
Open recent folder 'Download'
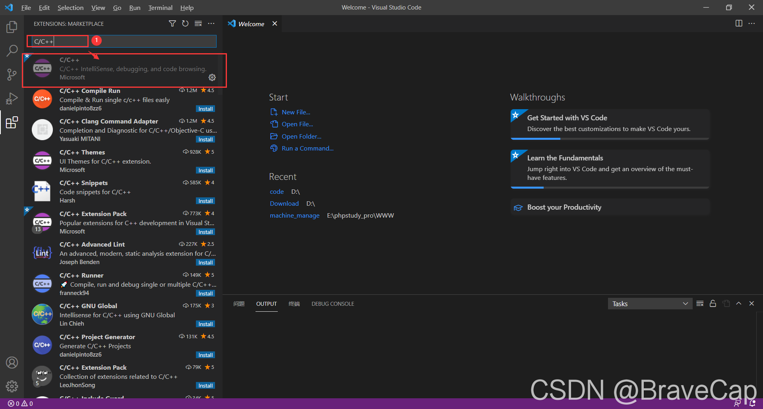click(x=284, y=204)
